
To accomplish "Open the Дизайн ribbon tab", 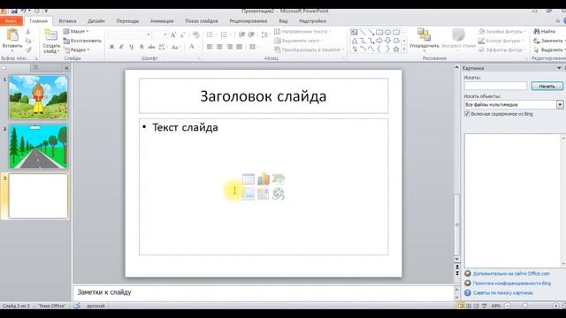I will click(96, 21).
